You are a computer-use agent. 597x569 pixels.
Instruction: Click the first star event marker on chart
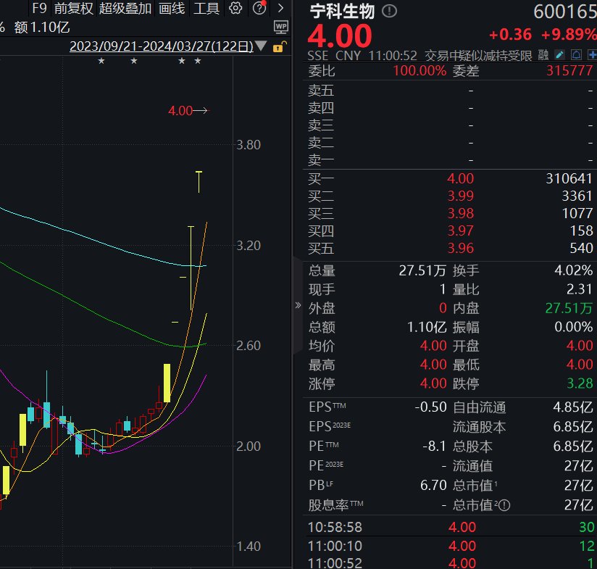tap(101, 61)
